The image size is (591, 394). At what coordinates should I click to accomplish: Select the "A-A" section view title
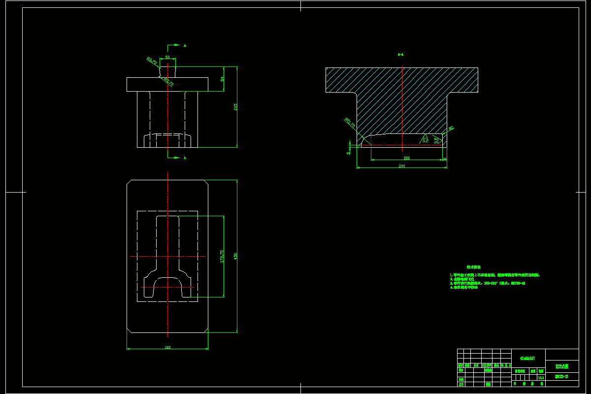click(x=401, y=55)
